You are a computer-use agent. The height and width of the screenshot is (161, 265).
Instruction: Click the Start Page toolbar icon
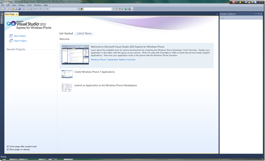tap(126, 9)
